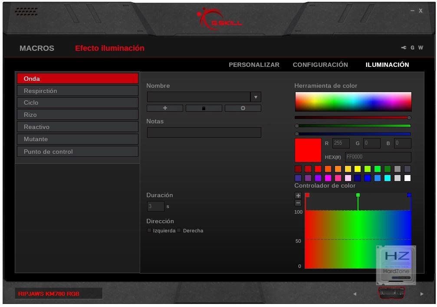Pick the Ciclo effect
This screenshot has height=307, width=437.
[78, 102]
